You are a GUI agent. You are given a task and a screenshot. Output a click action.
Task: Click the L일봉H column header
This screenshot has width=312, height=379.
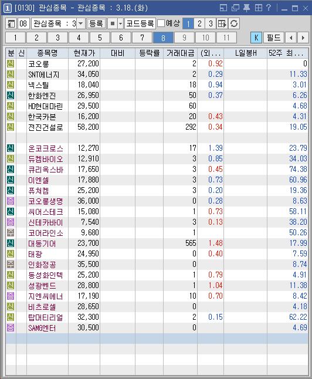tap(246, 53)
